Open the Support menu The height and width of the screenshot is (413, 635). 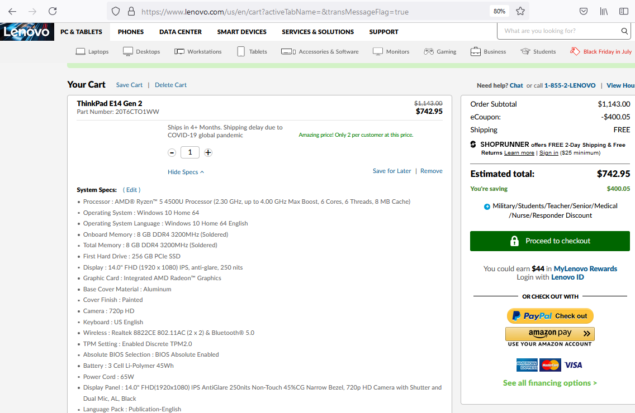384,32
